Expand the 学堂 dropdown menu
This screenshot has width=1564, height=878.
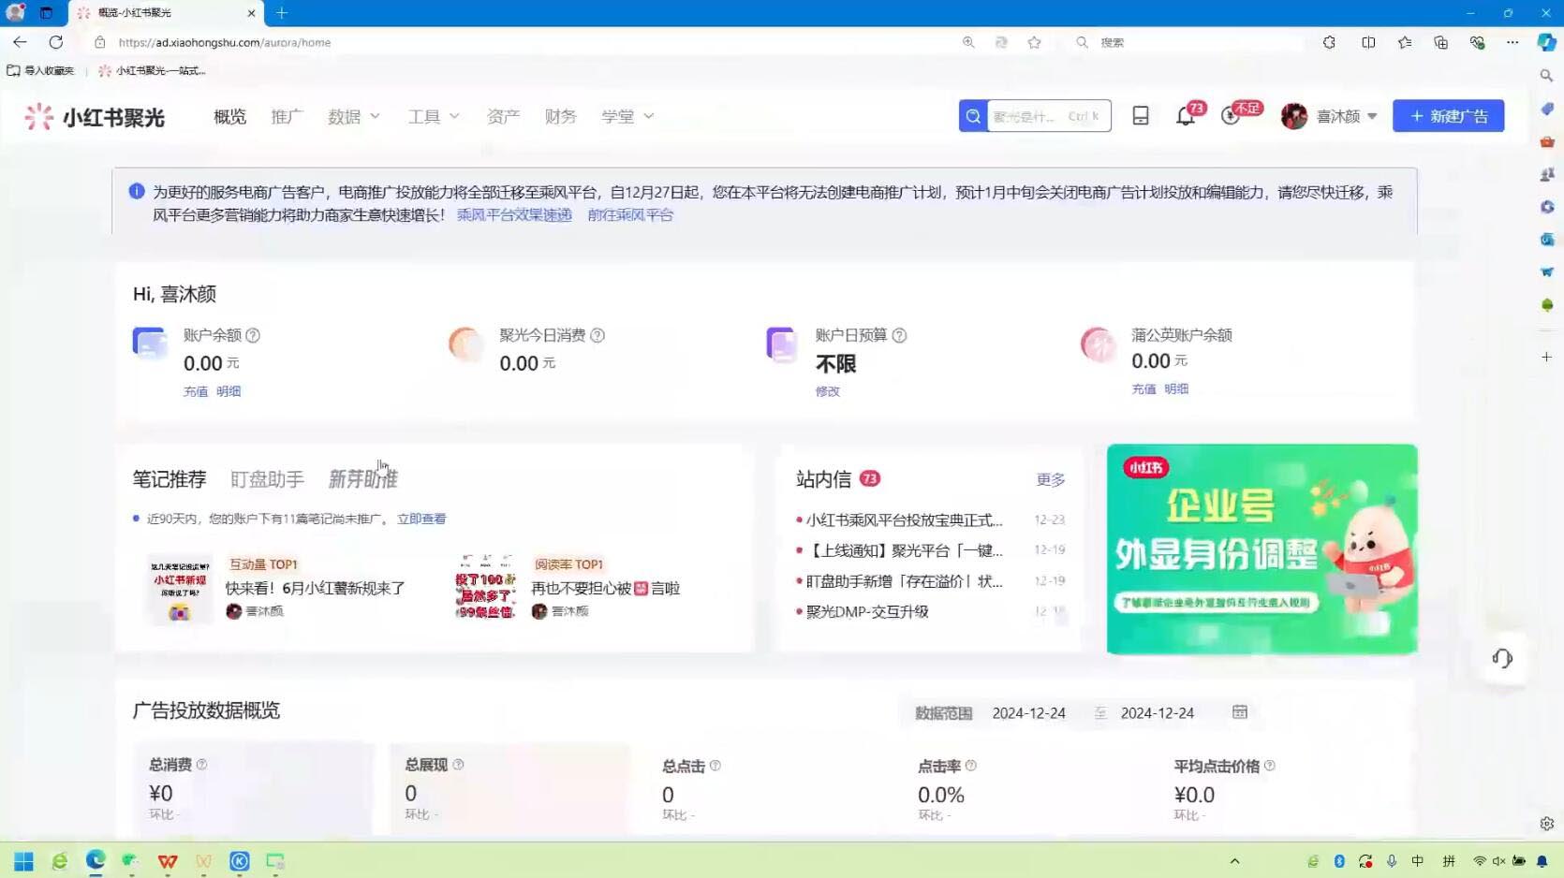tap(627, 116)
